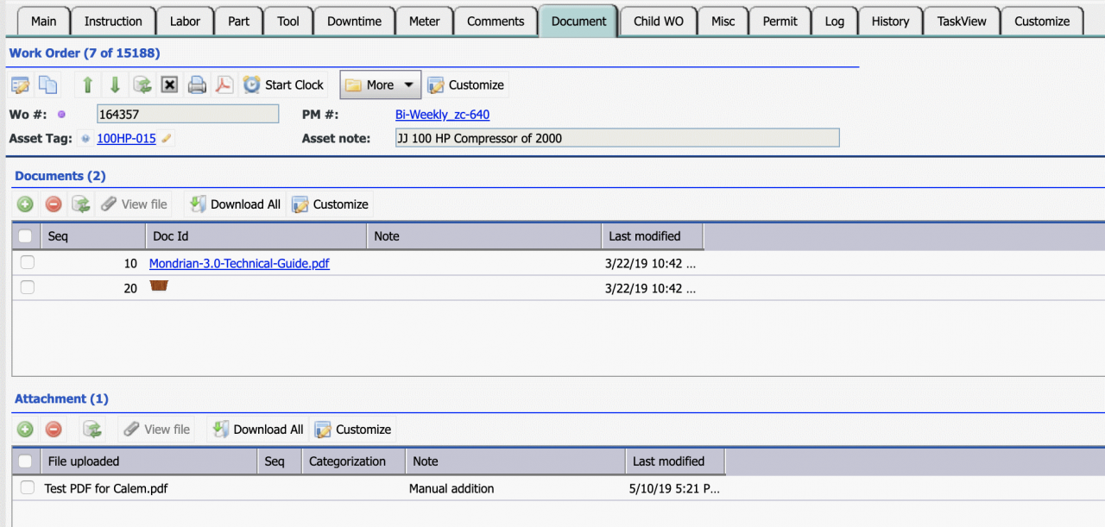1105x527 pixels.
Task: Open the Tool tab
Action: pyautogui.click(x=288, y=22)
